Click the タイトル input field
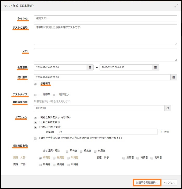The width and height of the screenshot is (182, 189). tap(105, 18)
